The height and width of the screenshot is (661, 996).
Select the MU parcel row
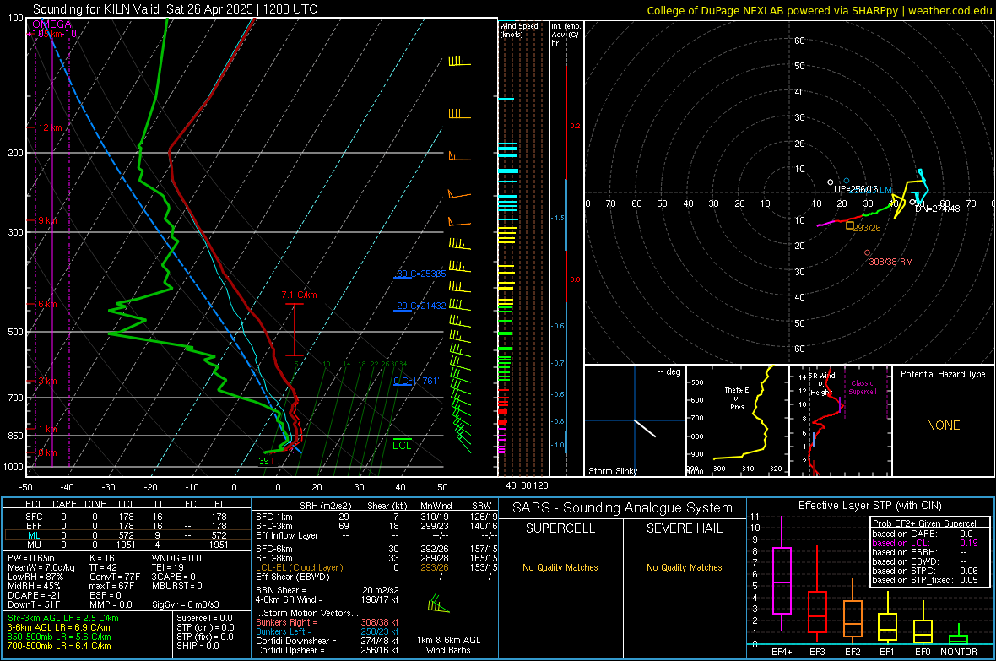tap(127, 545)
